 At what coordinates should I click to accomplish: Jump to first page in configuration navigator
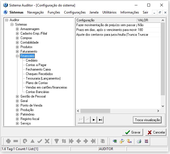coord(81,120)
